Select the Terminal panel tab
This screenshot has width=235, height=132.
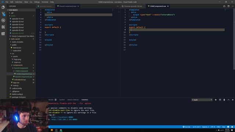click(x=85, y=100)
